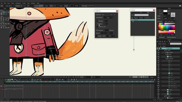The width and height of the screenshot is (182, 102).
Task: Select the Rotate Workspace tool
Action: (x=6, y=28)
